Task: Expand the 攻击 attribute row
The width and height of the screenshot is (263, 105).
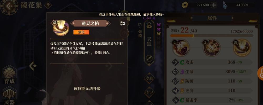Action: (x=212, y=62)
